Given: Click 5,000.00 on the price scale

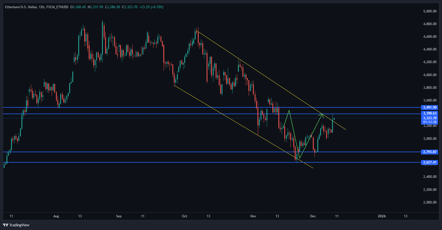Looking at the screenshot, I should (x=430, y=11).
